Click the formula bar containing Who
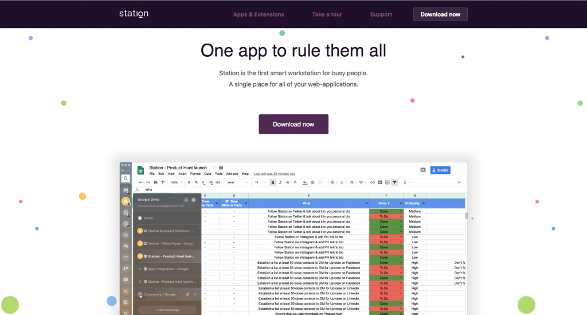The image size is (587, 315). click(299, 189)
